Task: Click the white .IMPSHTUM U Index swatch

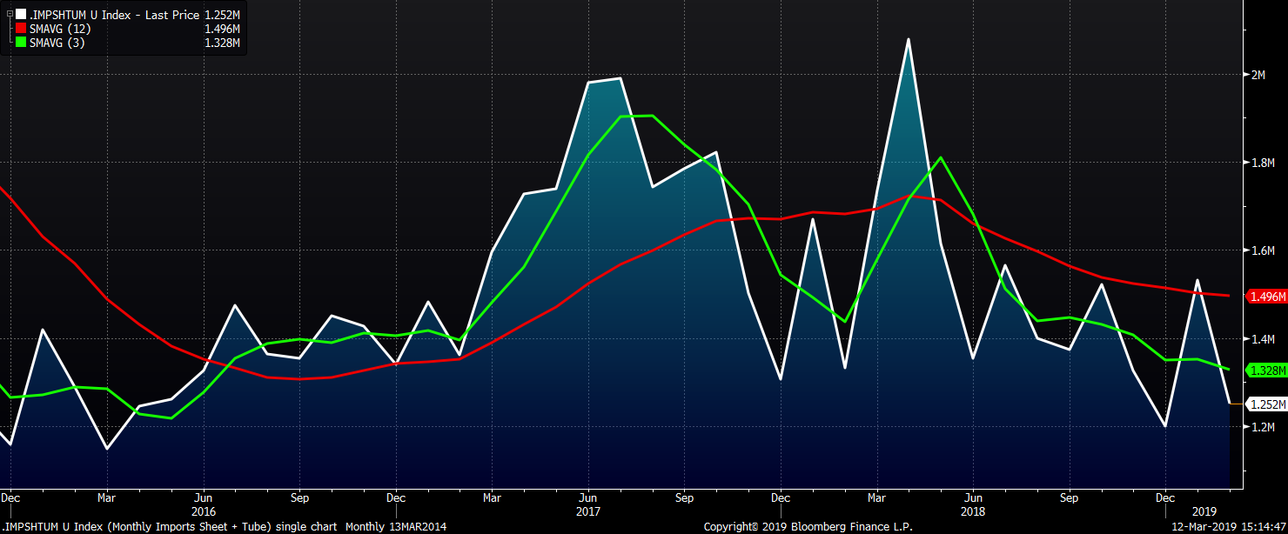Action: (x=21, y=15)
